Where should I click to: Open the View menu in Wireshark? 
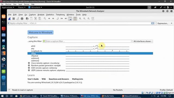[x=21, y=15]
